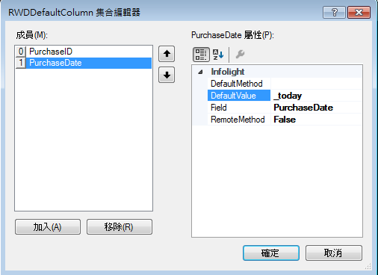The image size is (378, 275).
Task: Click the move member down arrow button
Action: 167,75
